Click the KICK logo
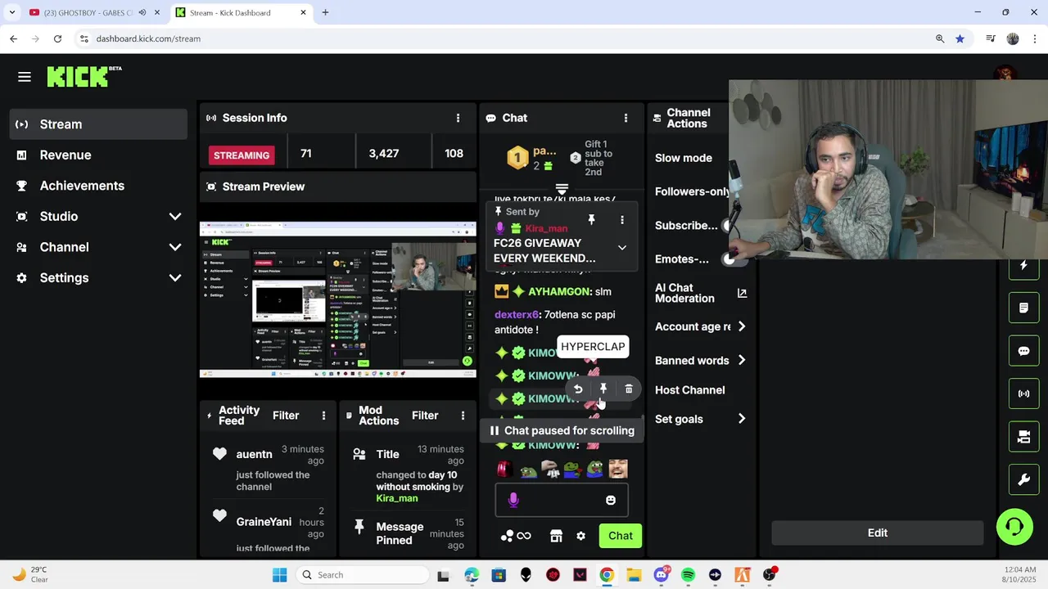This screenshot has width=1048, height=589. pyautogui.click(x=84, y=76)
